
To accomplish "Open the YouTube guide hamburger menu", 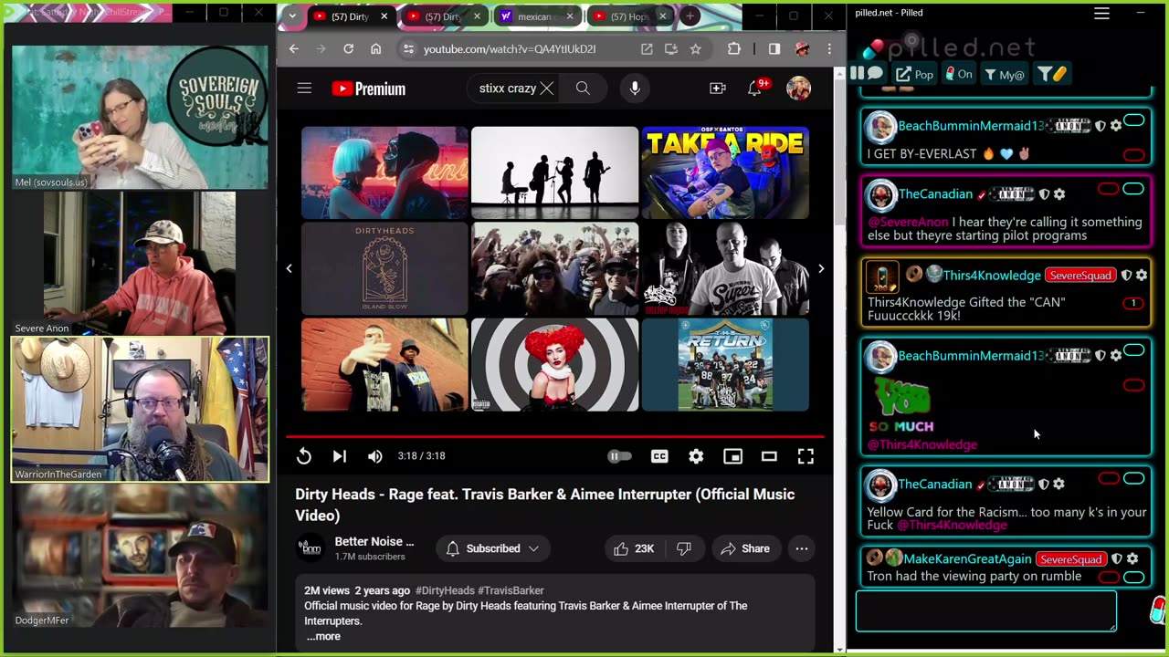I will pos(304,89).
